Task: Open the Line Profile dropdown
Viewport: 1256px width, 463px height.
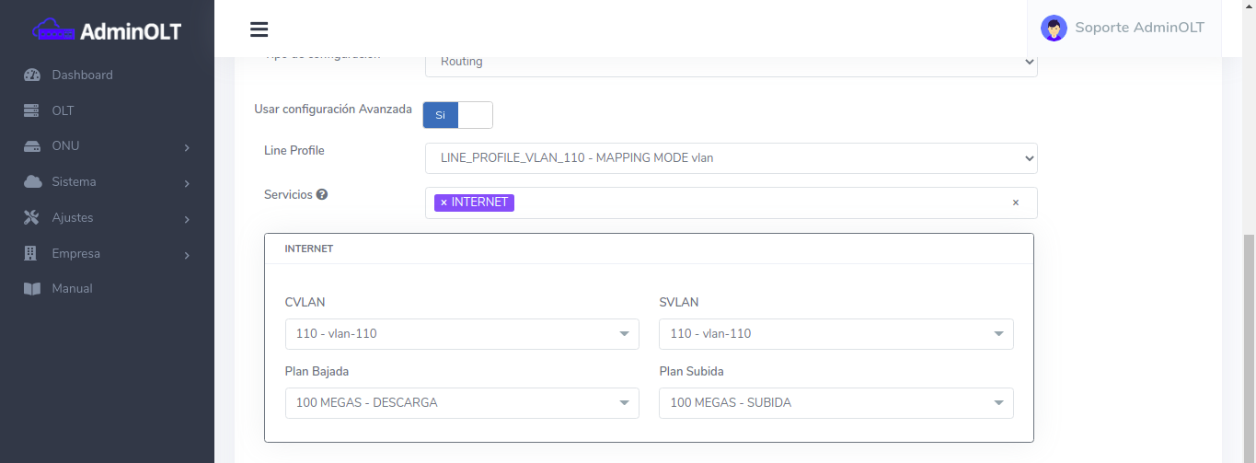Action: tap(731, 158)
